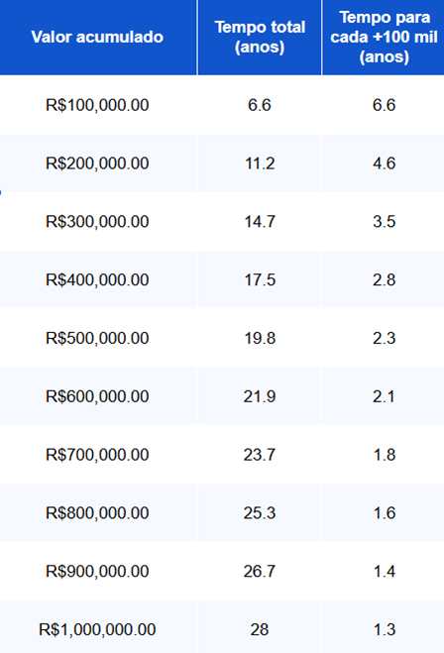Click the Valor acumulado column header

[97, 37]
